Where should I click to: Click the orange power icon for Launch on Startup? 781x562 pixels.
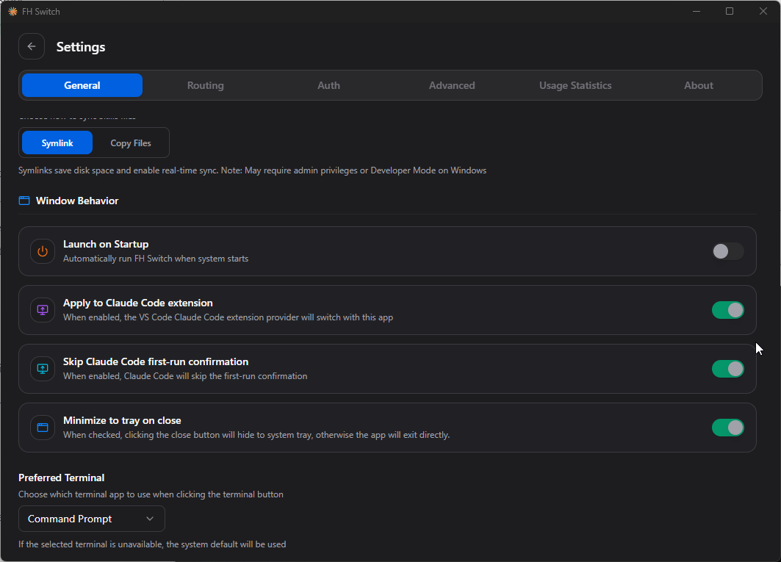tap(43, 251)
